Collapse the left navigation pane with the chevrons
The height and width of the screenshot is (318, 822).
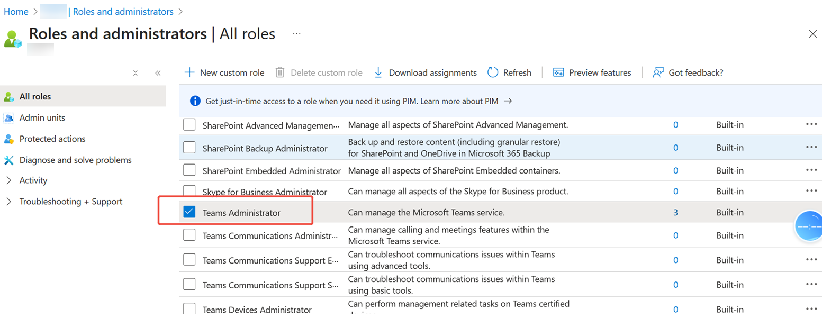pos(157,72)
